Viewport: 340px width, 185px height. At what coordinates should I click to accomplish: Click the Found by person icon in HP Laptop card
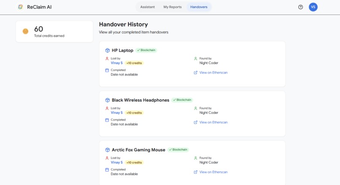point(196,58)
